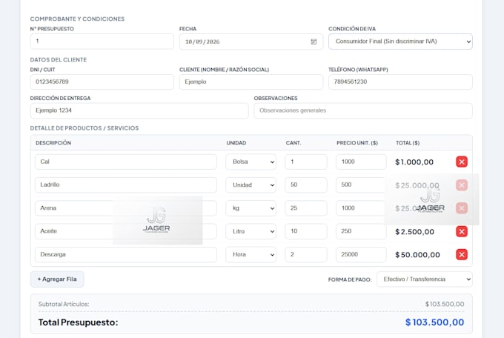The image size is (504, 338).
Task: Remove the Aceite row with red X
Action: 462,231
